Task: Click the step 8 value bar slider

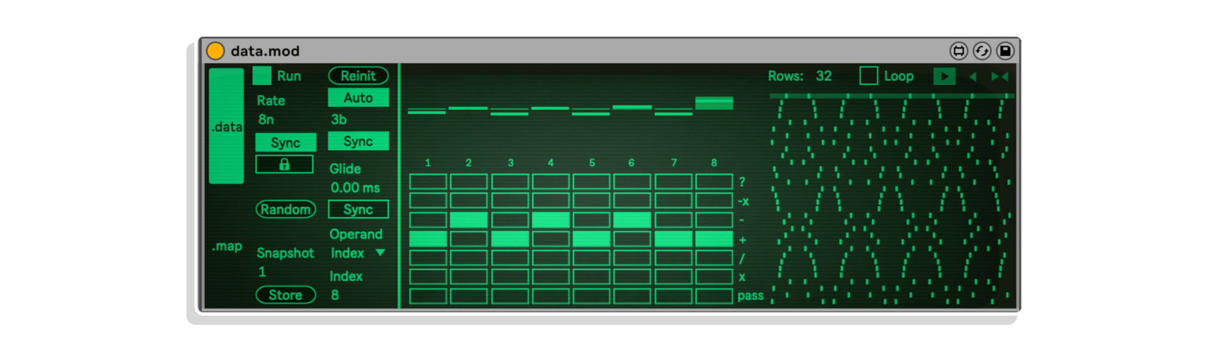Action: 714,103
